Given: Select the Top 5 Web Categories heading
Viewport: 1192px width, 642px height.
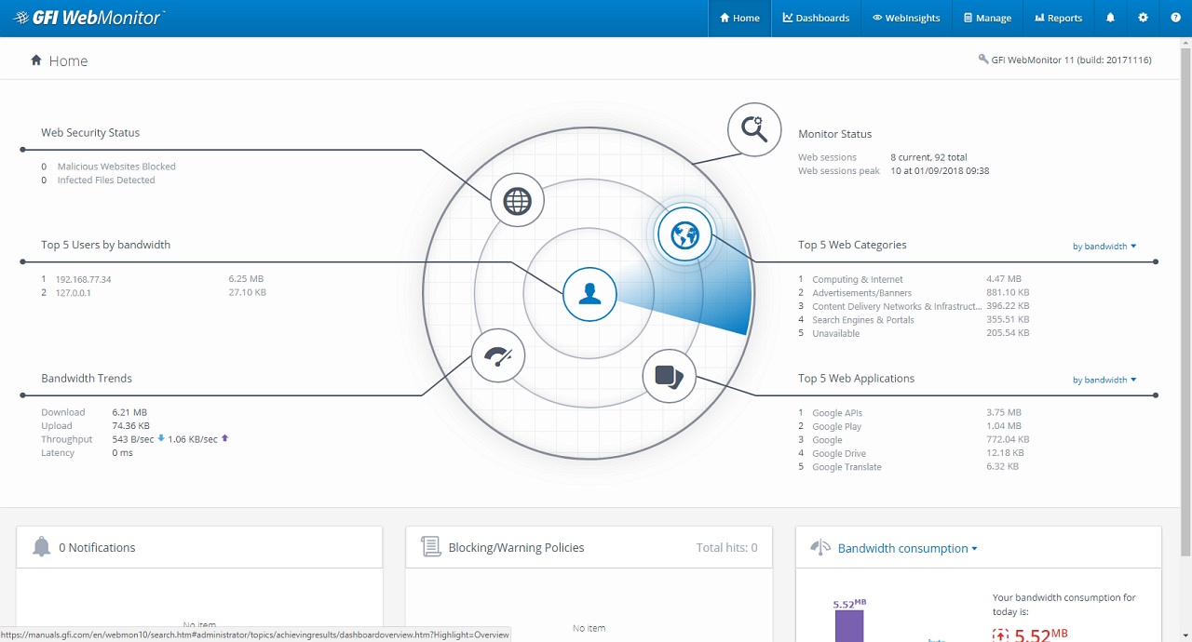Looking at the screenshot, I should pyautogui.click(x=852, y=245).
